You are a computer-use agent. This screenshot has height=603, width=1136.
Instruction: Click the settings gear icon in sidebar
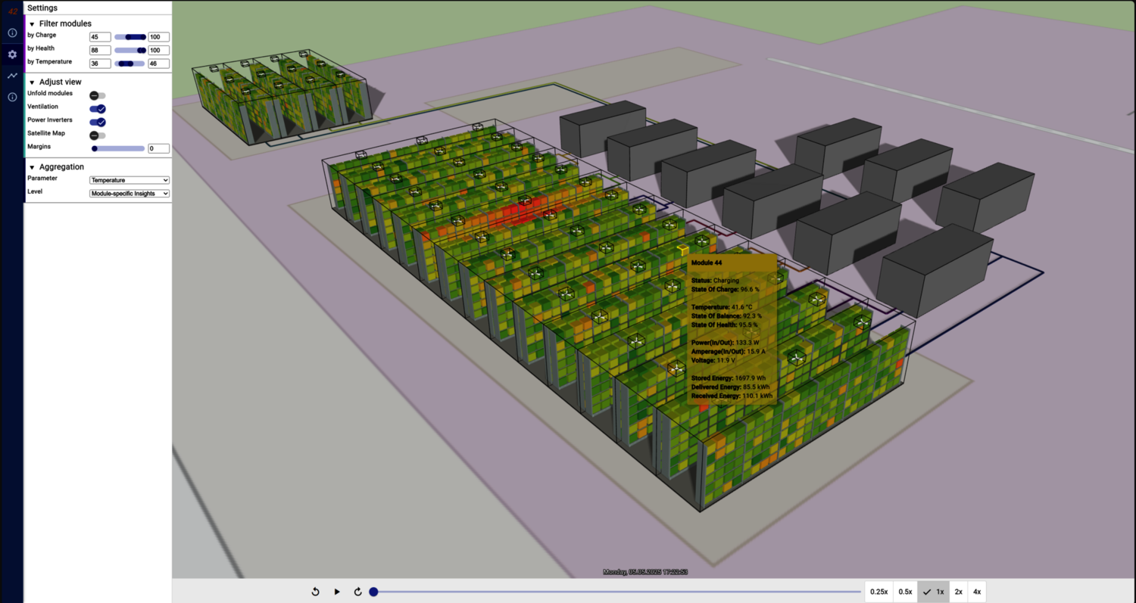click(x=12, y=54)
